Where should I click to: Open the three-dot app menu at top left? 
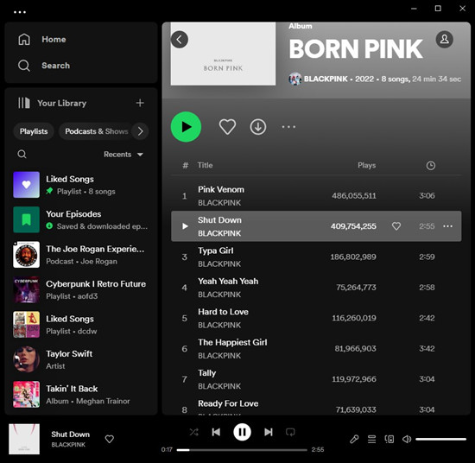(20, 12)
